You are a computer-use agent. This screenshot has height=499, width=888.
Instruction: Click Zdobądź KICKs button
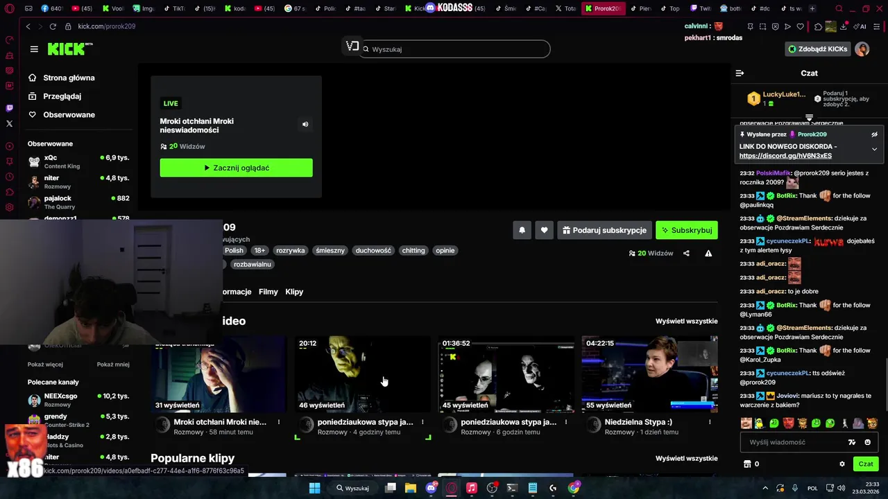click(818, 49)
